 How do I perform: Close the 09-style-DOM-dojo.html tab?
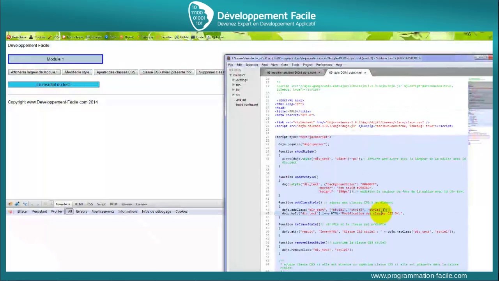pos(365,73)
